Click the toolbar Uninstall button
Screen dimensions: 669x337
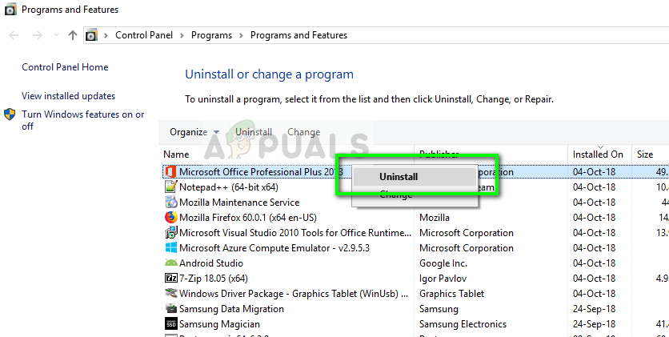click(254, 132)
